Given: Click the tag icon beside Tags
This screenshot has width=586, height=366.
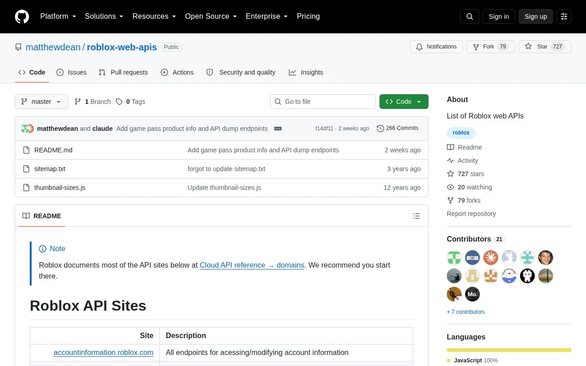Looking at the screenshot, I should pyautogui.click(x=119, y=102).
